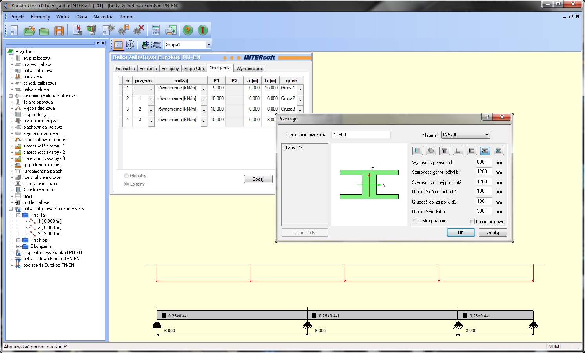Click the P1 cell '5,000' in row 1

click(x=217, y=90)
